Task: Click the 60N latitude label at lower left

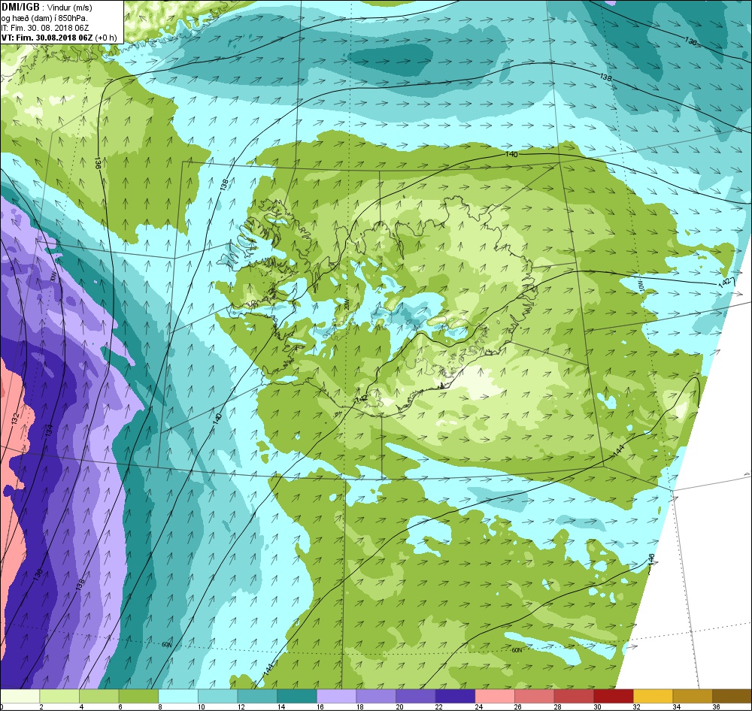Action: [166, 645]
